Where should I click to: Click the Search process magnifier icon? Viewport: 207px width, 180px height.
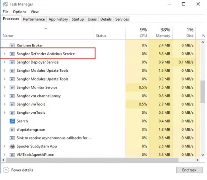coord(12,121)
